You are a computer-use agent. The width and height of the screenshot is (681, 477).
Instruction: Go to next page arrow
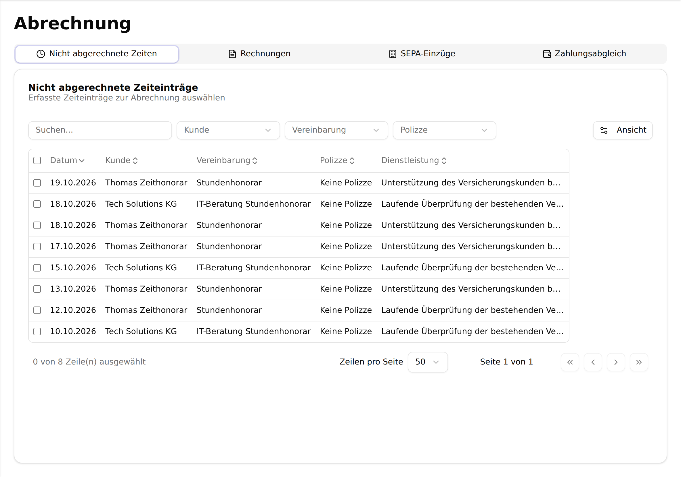pos(616,362)
